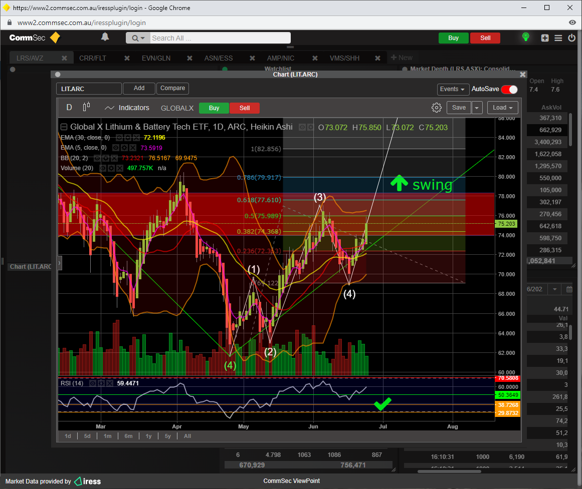Toggle visibility of EMA (5, close, 0)

click(x=115, y=148)
